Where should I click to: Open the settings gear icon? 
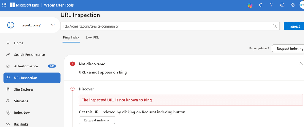click(293, 5)
